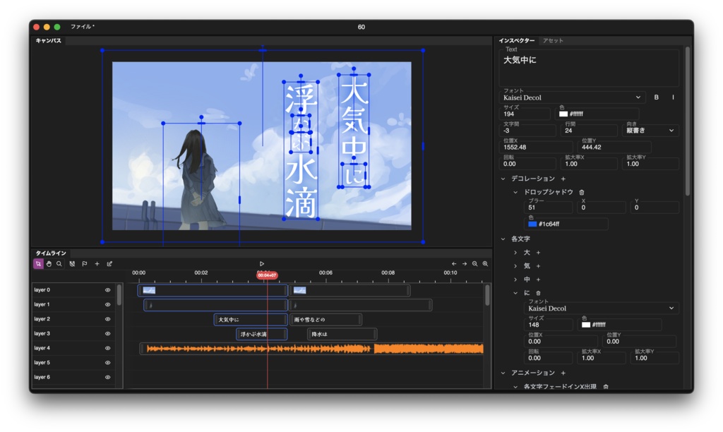Toggle the magnet snapping icon

(73, 264)
